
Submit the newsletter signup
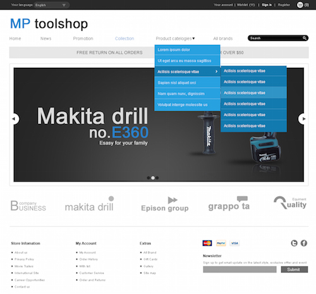(294, 269)
